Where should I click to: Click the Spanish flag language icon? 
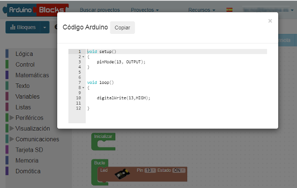pos(230,10)
